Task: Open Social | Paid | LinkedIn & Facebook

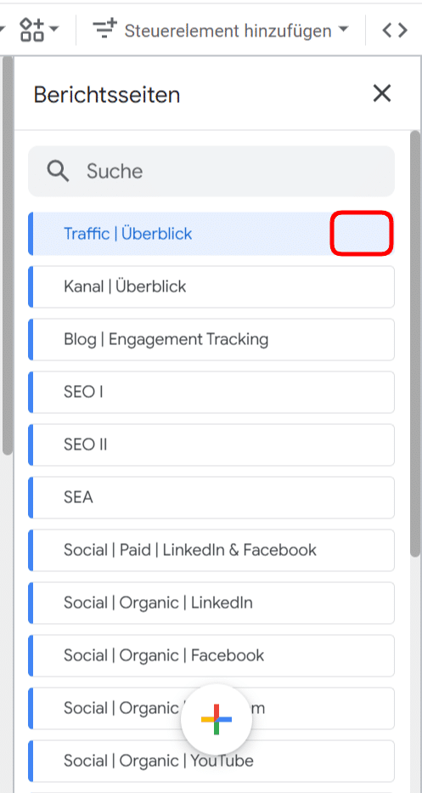Action: [211, 550]
